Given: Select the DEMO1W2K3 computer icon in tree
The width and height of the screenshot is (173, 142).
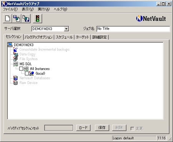Looking at the screenshot, I should click(10, 45).
